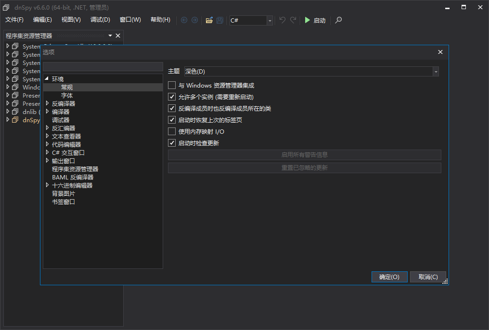Select BAML 反编译器 in options tree

pyautogui.click(x=73, y=177)
